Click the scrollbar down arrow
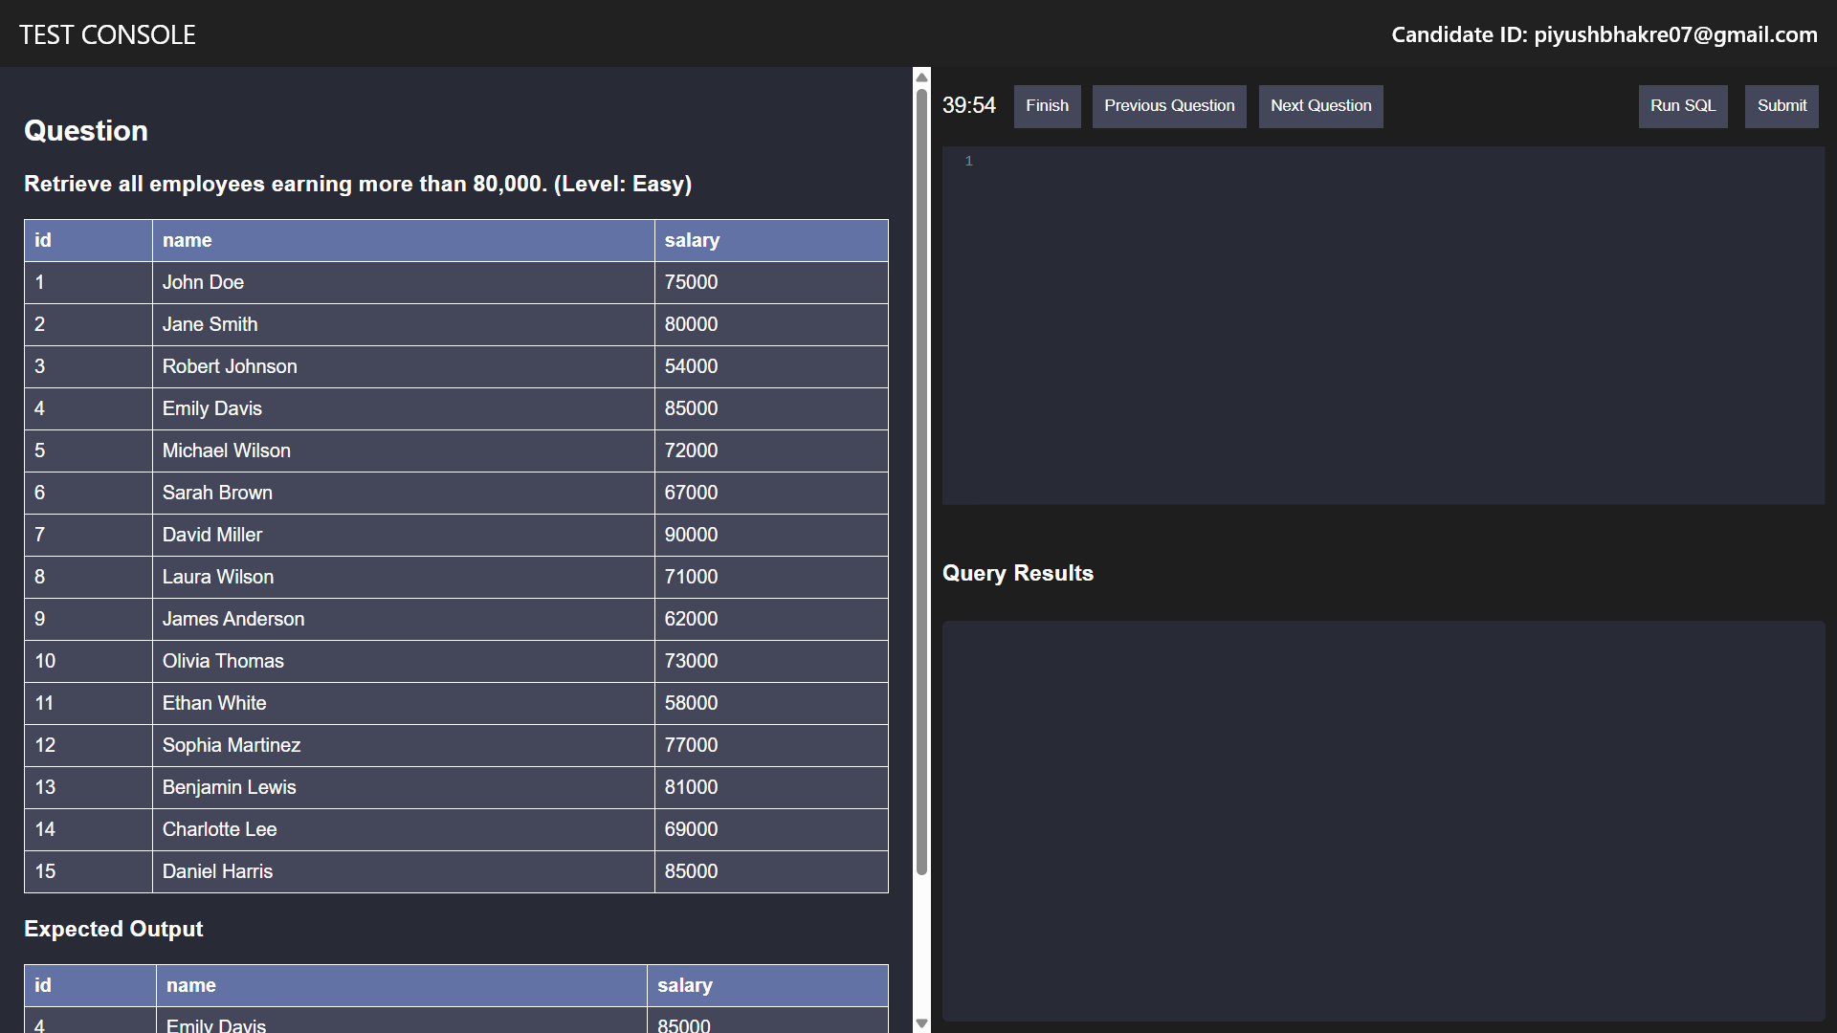 click(x=921, y=1023)
